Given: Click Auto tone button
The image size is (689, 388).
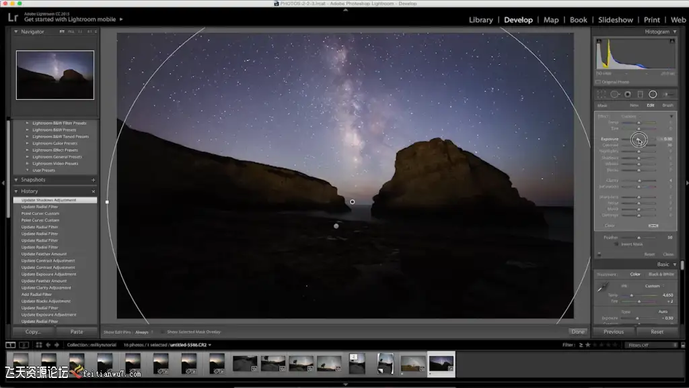Looking at the screenshot, I should (663, 311).
